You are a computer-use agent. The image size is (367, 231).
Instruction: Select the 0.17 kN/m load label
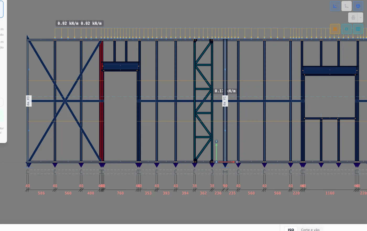tap(225, 91)
